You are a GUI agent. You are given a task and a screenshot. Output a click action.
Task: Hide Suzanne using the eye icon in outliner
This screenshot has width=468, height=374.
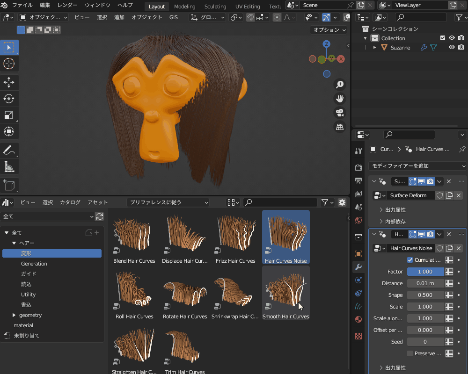[451, 47]
